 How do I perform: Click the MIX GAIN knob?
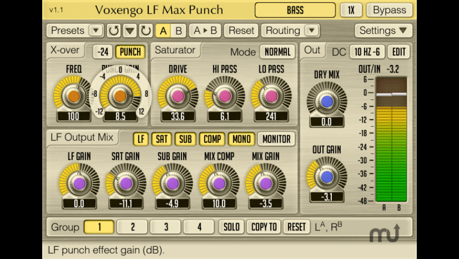click(266, 183)
